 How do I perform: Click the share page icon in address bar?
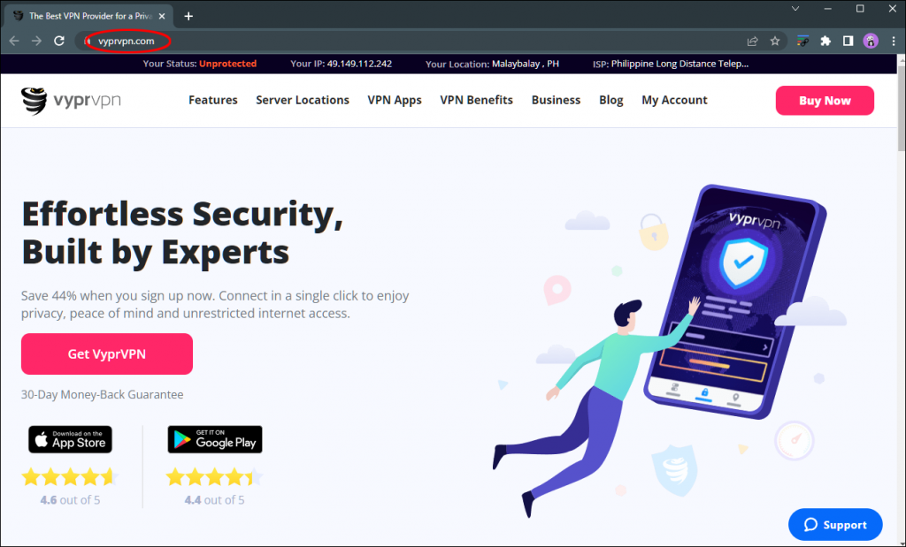click(752, 41)
